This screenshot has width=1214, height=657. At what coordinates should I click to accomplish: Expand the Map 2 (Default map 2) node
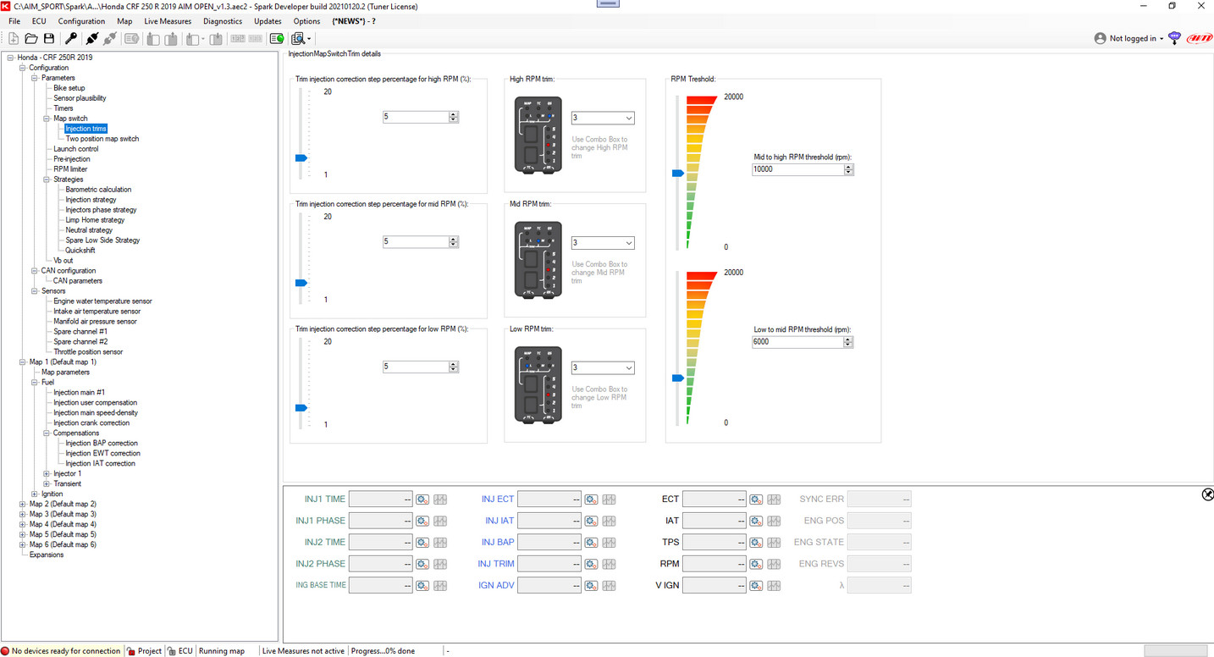pyautogui.click(x=23, y=504)
